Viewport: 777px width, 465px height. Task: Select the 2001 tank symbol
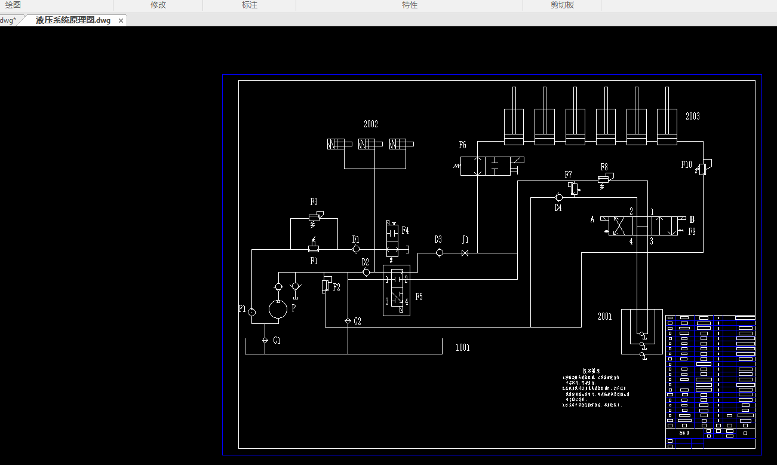coord(642,332)
